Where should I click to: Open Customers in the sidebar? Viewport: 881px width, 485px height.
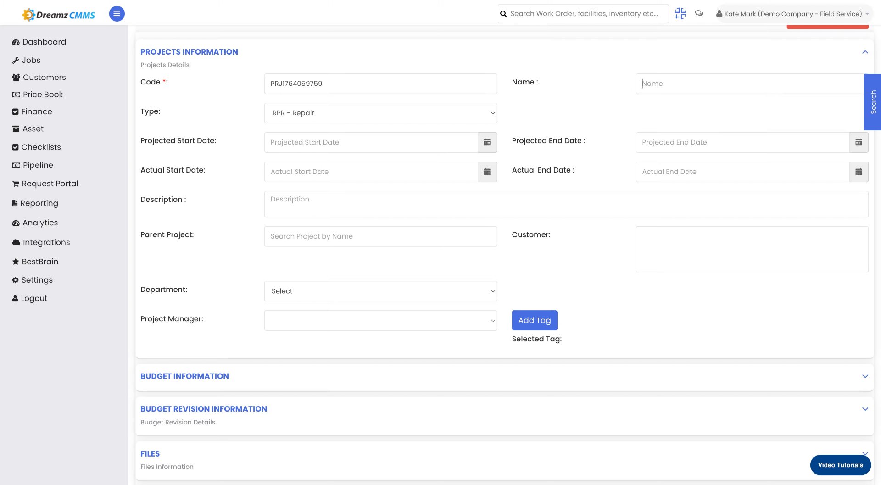point(39,78)
